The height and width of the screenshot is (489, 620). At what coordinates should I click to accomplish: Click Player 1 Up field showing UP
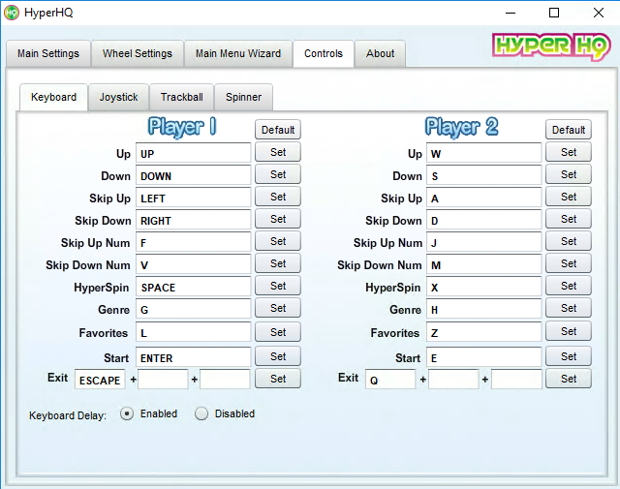[194, 153]
